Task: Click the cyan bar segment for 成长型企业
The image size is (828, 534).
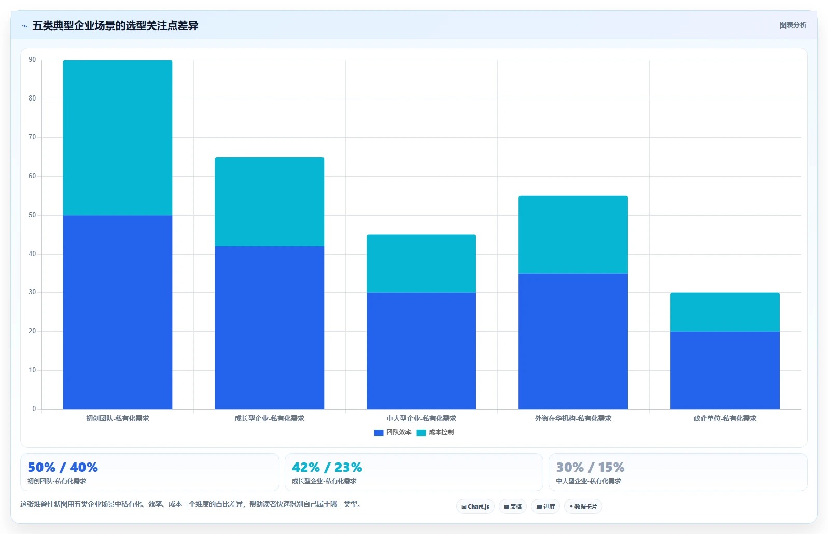Action: point(270,202)
